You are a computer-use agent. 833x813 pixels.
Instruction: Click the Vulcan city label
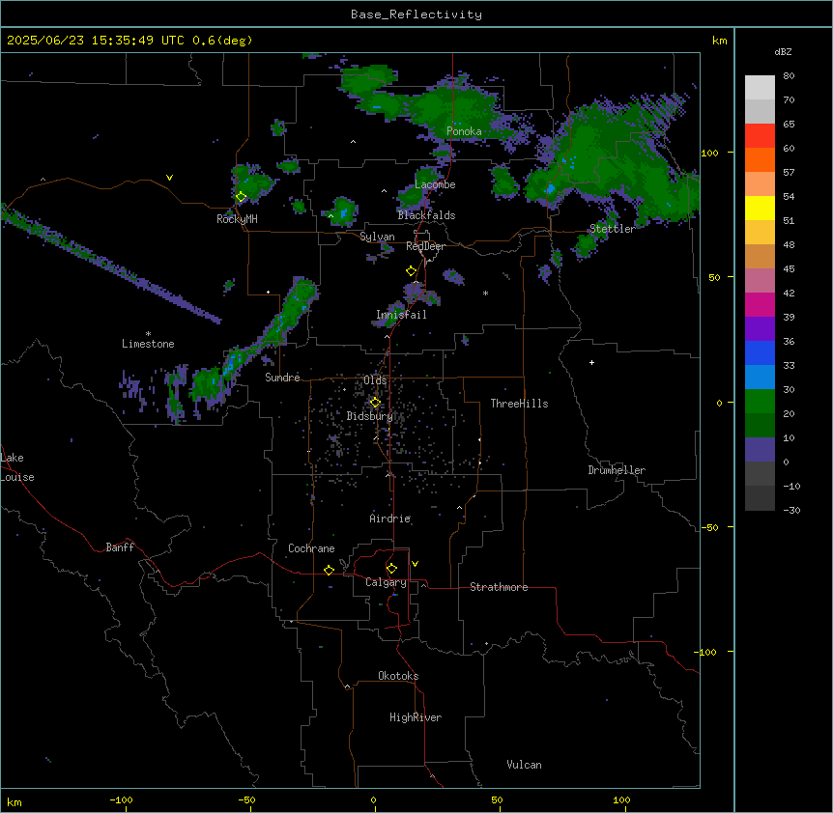(525, 765)
